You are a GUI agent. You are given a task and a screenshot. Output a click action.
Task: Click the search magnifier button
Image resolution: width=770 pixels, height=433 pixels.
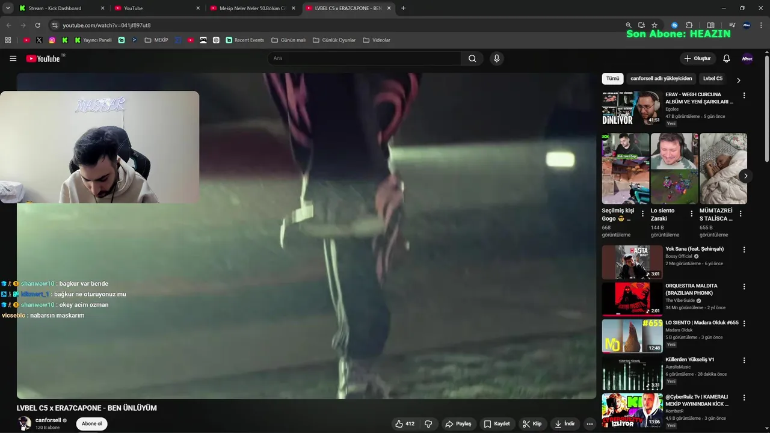[x=472, y=58]
